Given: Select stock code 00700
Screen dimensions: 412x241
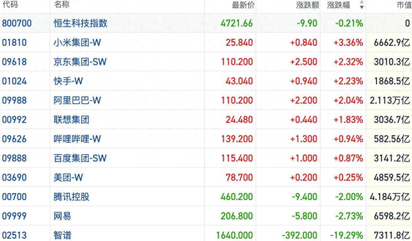Looking at the screenshot, I should coord(14,197).
